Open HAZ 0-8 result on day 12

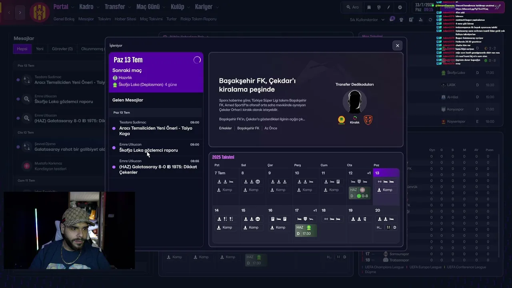pyautogui.click(x=360, y=193)
